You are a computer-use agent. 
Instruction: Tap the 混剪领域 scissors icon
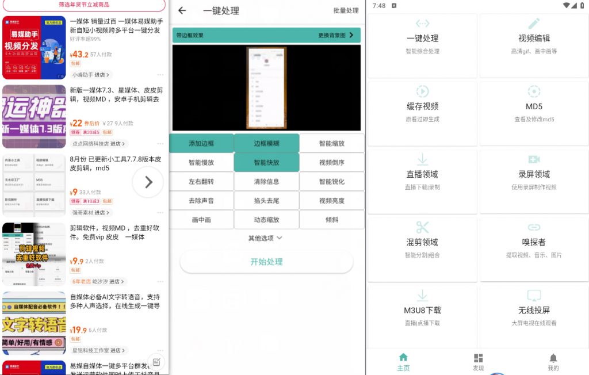coord(423,227)
